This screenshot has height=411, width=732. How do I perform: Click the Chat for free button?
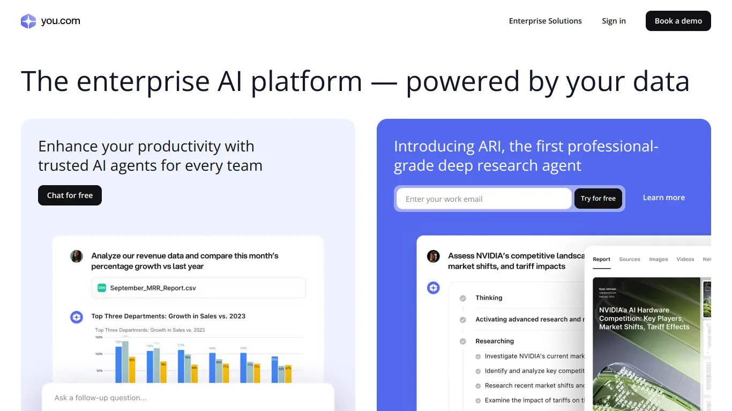tap(70, 195)
